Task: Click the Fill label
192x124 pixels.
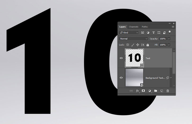Action: pyautogui.click(x=156, y=45)
